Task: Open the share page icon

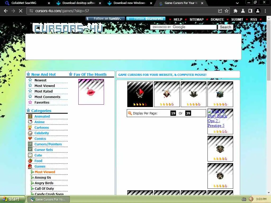Action: 220,11
